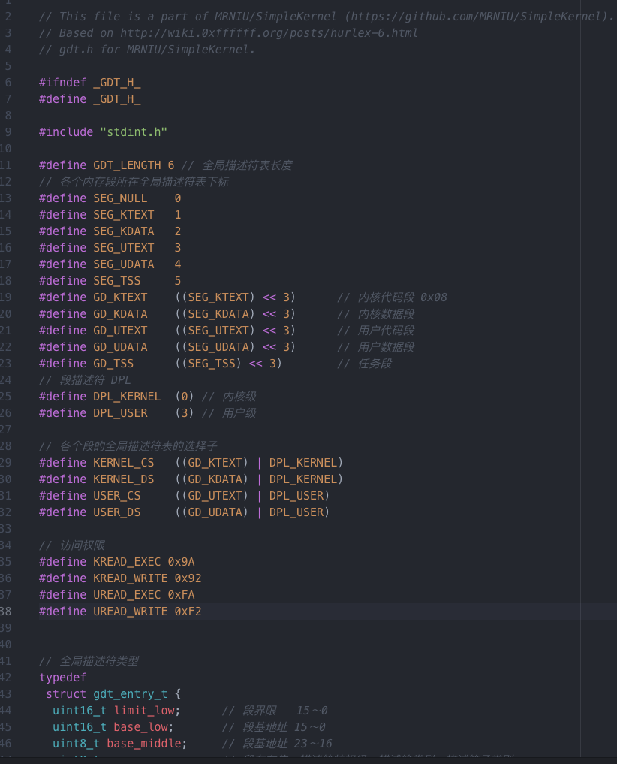
Task: Select the _GDT_H_ include guard token
Action: click(x=116, y=82)
